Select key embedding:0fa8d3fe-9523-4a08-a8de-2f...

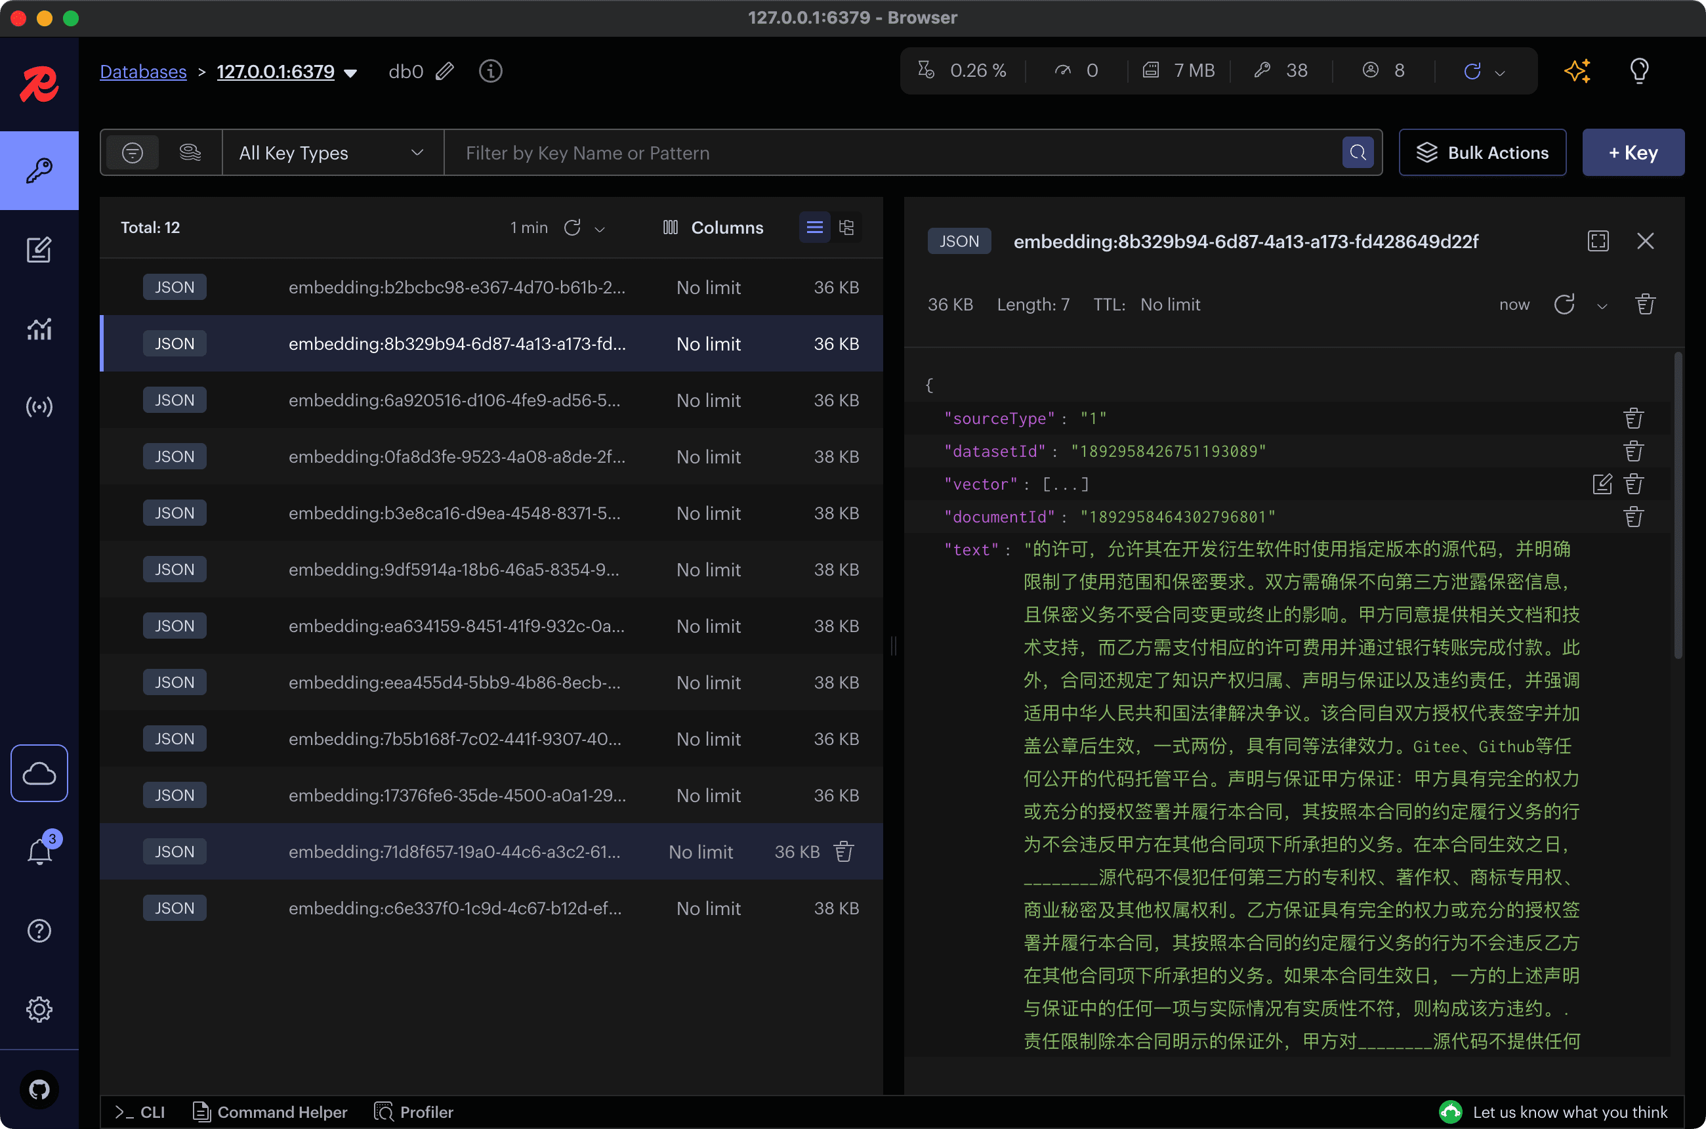click(491, 456)
